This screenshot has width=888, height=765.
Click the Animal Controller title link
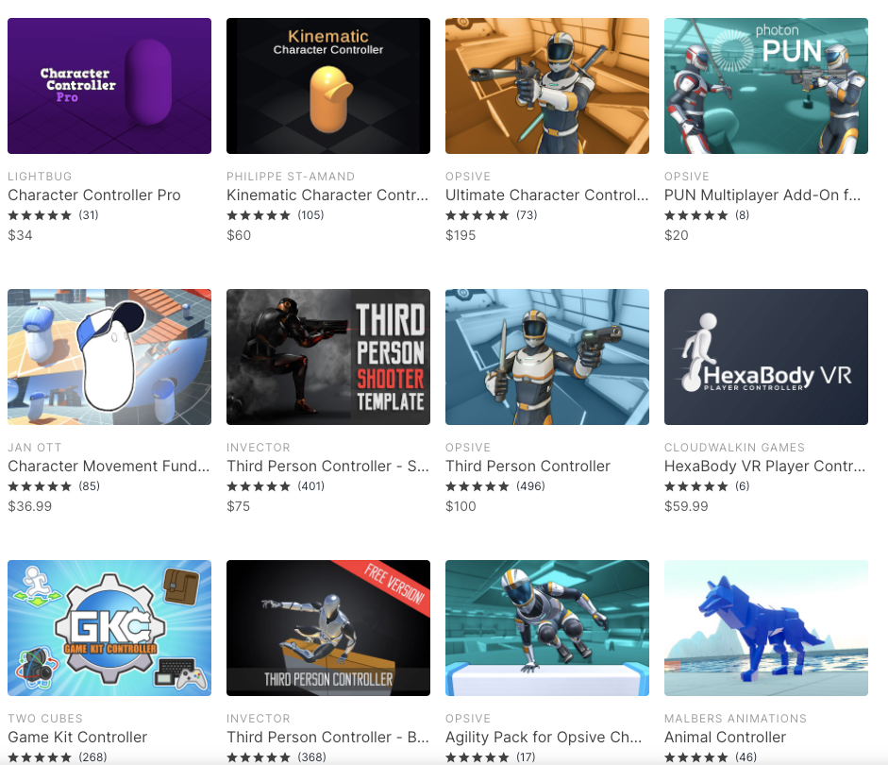pos(725,737)
